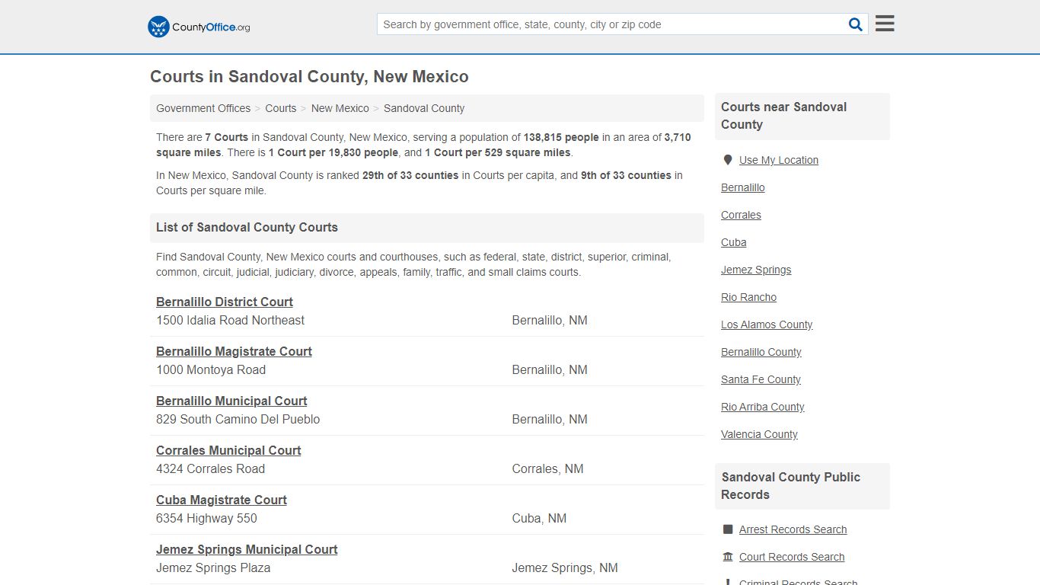This screenshot has width=1040, height=585.
Task: Open Jemez Springs in nearby courts
Action: click(x=756, y=270)
